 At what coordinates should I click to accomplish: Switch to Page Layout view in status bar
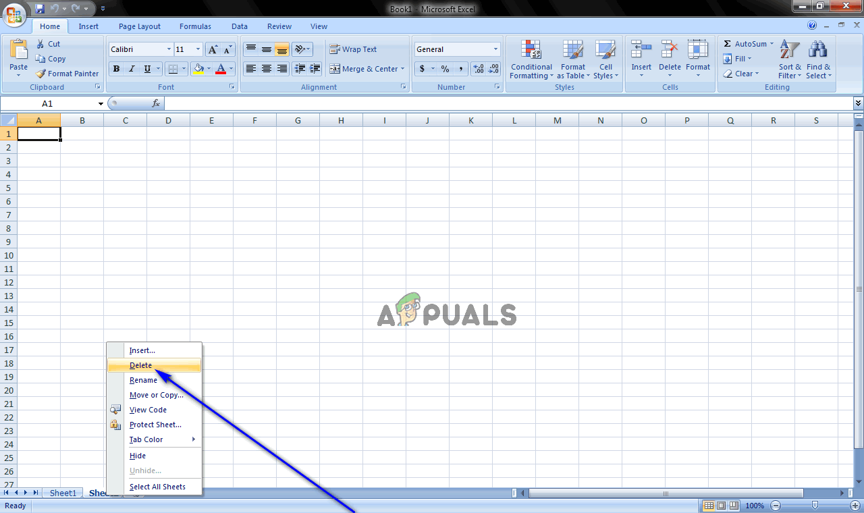tap(721, 506)
